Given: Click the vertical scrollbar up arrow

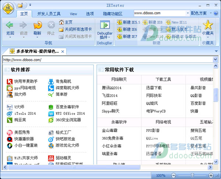Looking at the screenshot, I should tap(215, 66).
